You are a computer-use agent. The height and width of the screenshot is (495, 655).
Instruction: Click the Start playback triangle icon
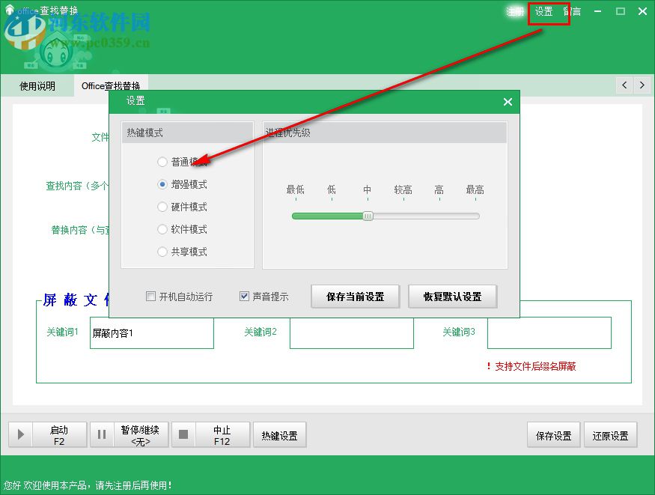(x=20, y=434)
